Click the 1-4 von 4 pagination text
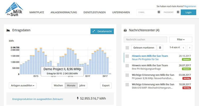This screenshot has width=199, height=106. coord(175,47)
